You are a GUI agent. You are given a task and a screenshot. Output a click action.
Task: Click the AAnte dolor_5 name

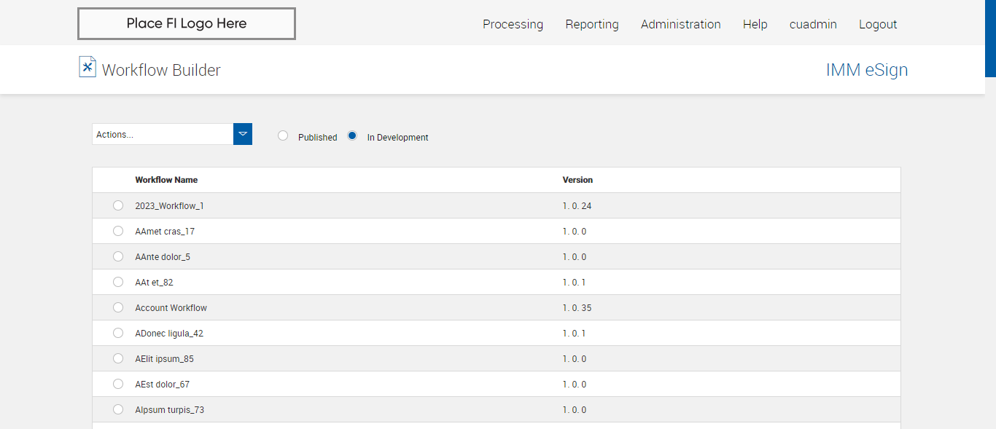click(163, 257)
